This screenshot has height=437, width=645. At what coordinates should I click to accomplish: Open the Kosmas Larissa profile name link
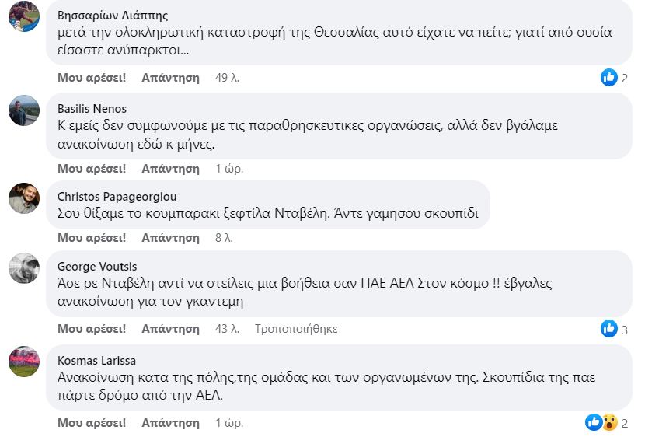(x=97, y=360)
